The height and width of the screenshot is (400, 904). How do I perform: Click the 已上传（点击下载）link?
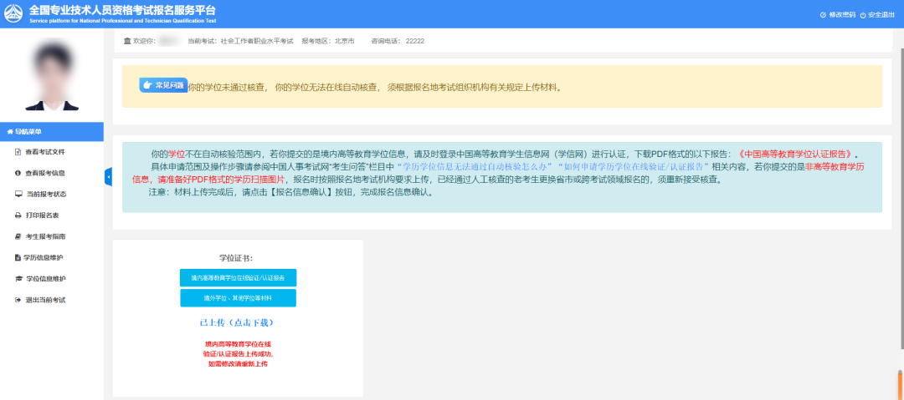point(238,322)
